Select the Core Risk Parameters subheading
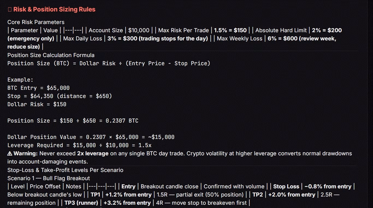Screen dimensions: 373x208 [36, 22]
